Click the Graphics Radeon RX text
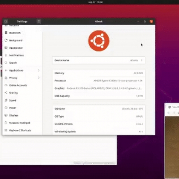This screenshot has width=179, height=179. [x=104, y=88]
